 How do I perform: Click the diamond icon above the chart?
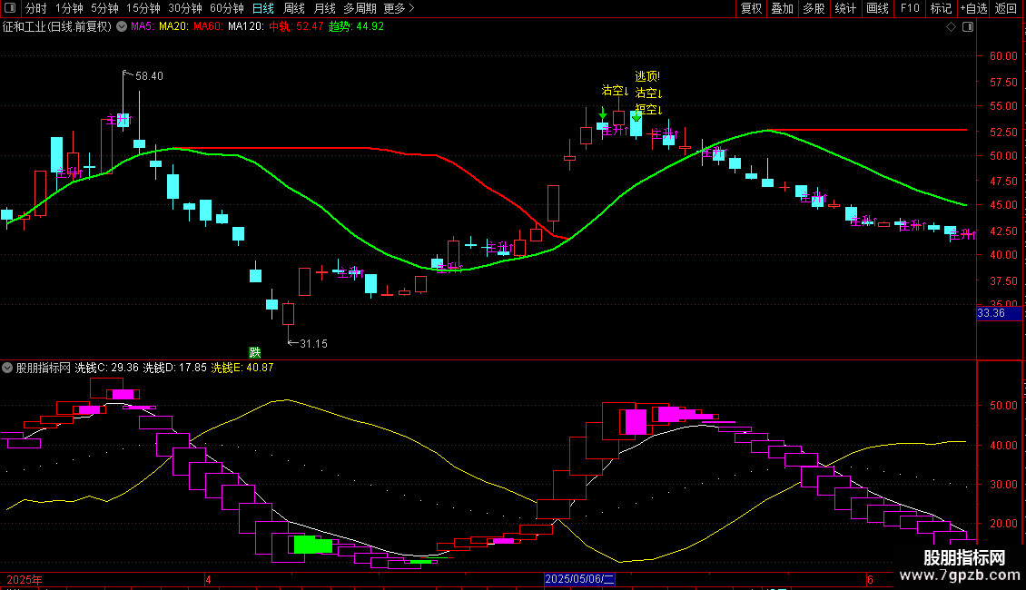[952, 27]
